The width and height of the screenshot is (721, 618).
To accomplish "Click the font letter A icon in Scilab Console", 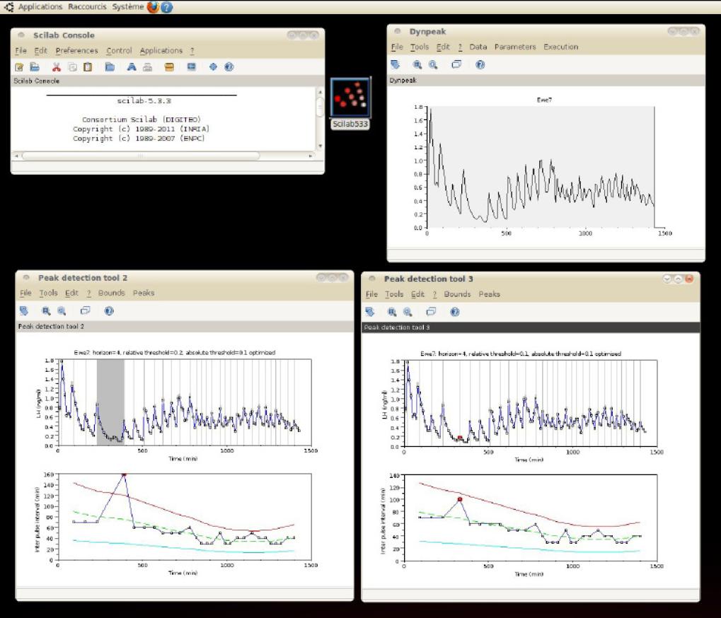I will (x=132, y=67).
